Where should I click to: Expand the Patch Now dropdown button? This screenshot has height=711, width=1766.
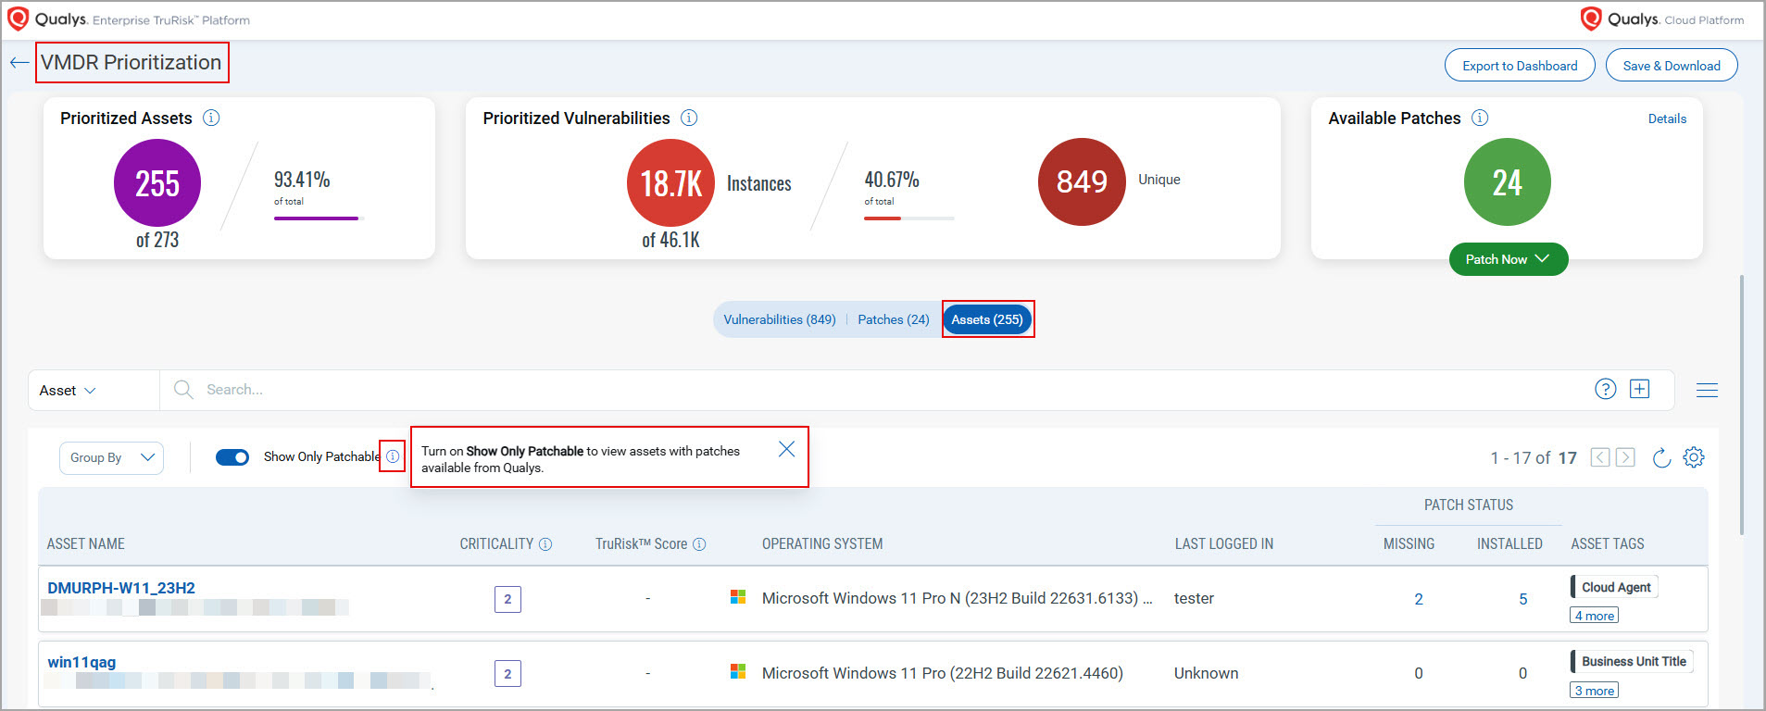coord(1508,259)
